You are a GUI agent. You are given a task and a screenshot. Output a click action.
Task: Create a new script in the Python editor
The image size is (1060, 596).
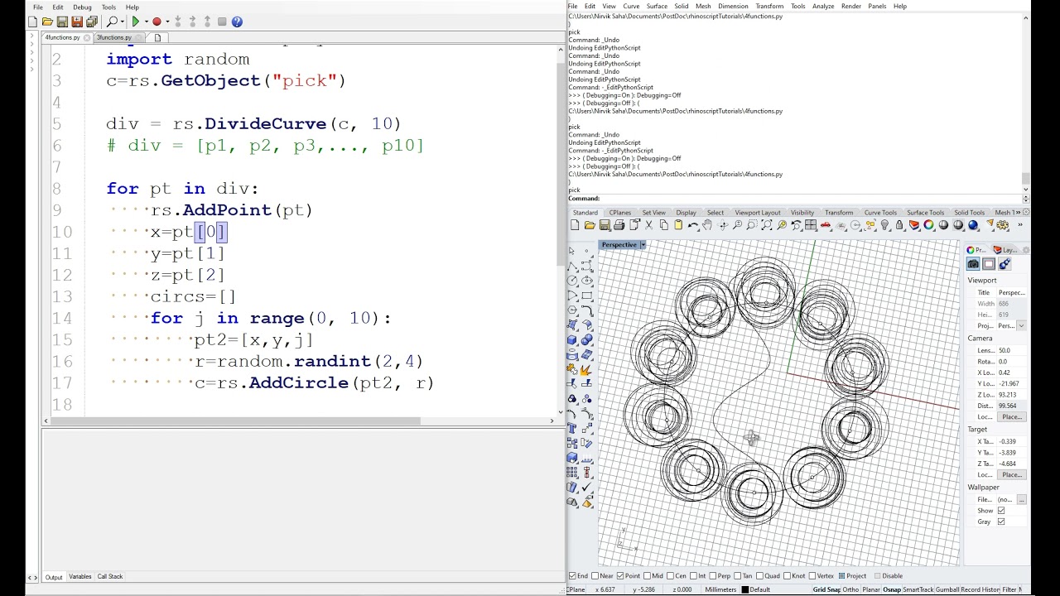click(x=32, y=22)
